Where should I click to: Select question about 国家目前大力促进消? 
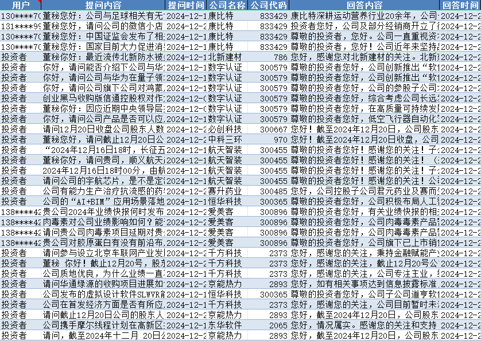click(103, 46)
